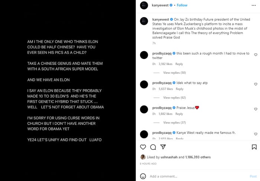Focus the 'Add a comment...' field

[193, 176]
